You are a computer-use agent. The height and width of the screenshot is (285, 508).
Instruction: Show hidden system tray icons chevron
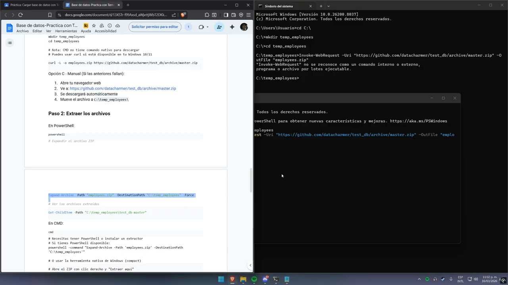tap(419, 279)
